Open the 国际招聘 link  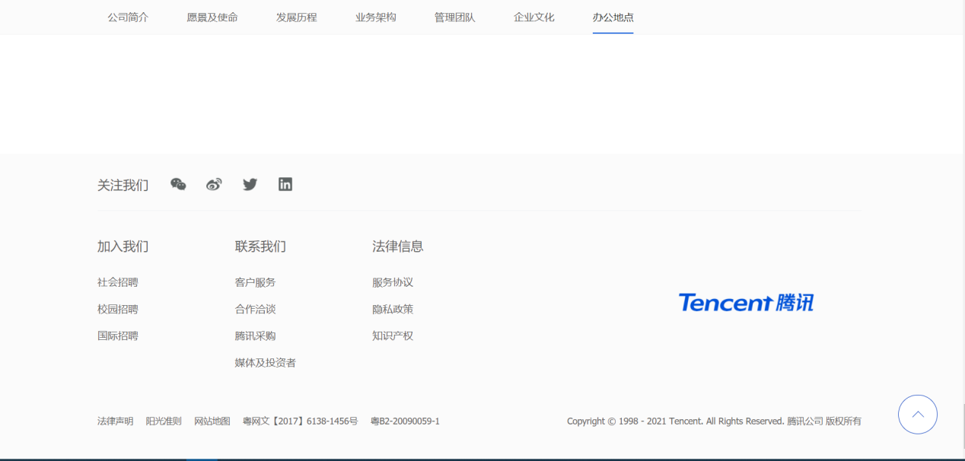tap(118, 335)
